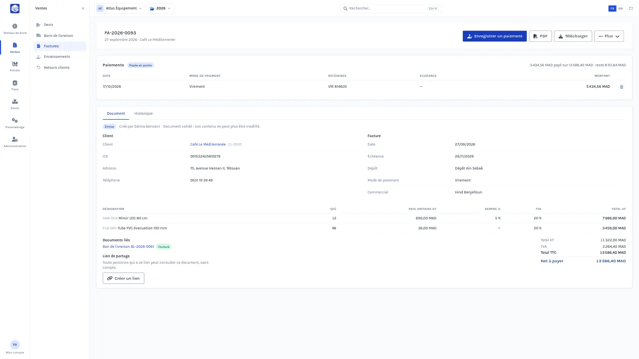The width and height of the screenshot is (639, 359).
Task: Click invoice number FA-2026-0093 heading
Action: pos(120,33)
